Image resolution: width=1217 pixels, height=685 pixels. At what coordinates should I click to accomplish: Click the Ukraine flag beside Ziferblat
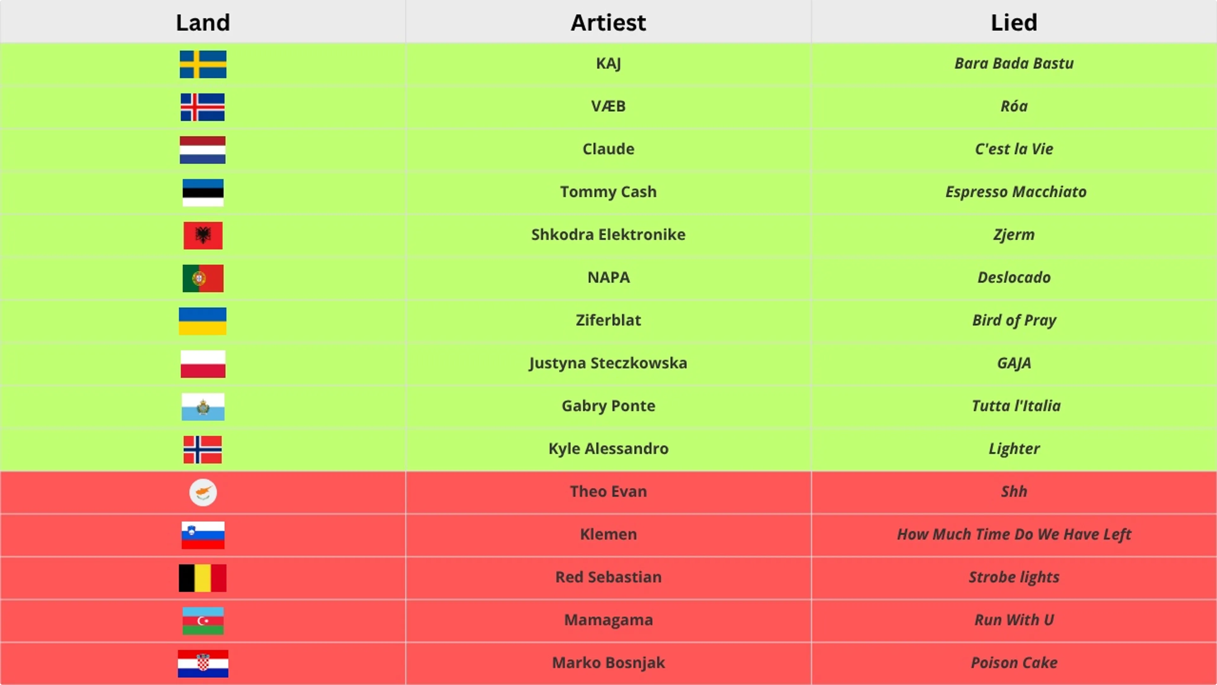click(203, 321)
